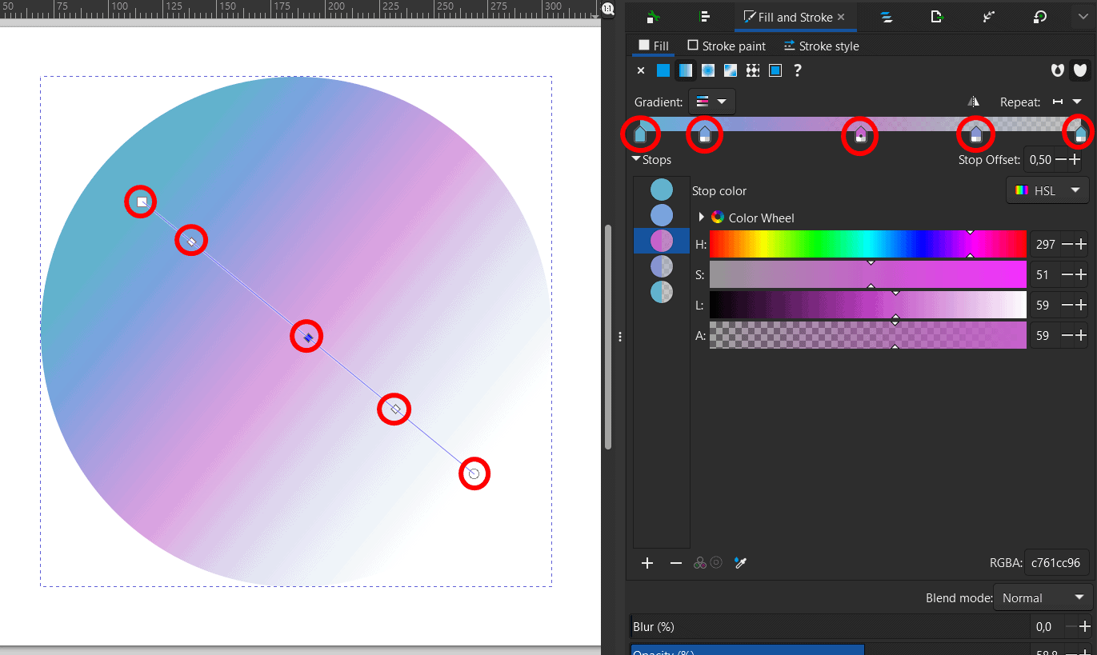Select the first teal stop in Stops list
Viewport: 1097px width, 655px height.
pyautogui.click(x=662, y=190)
